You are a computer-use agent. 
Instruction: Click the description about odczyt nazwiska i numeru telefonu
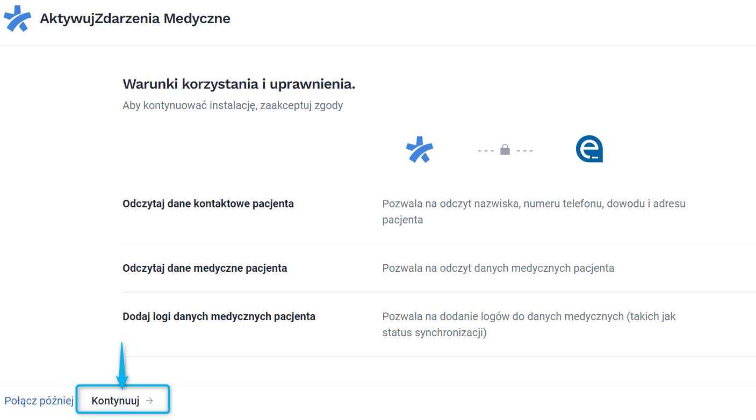tap(534, 211)
